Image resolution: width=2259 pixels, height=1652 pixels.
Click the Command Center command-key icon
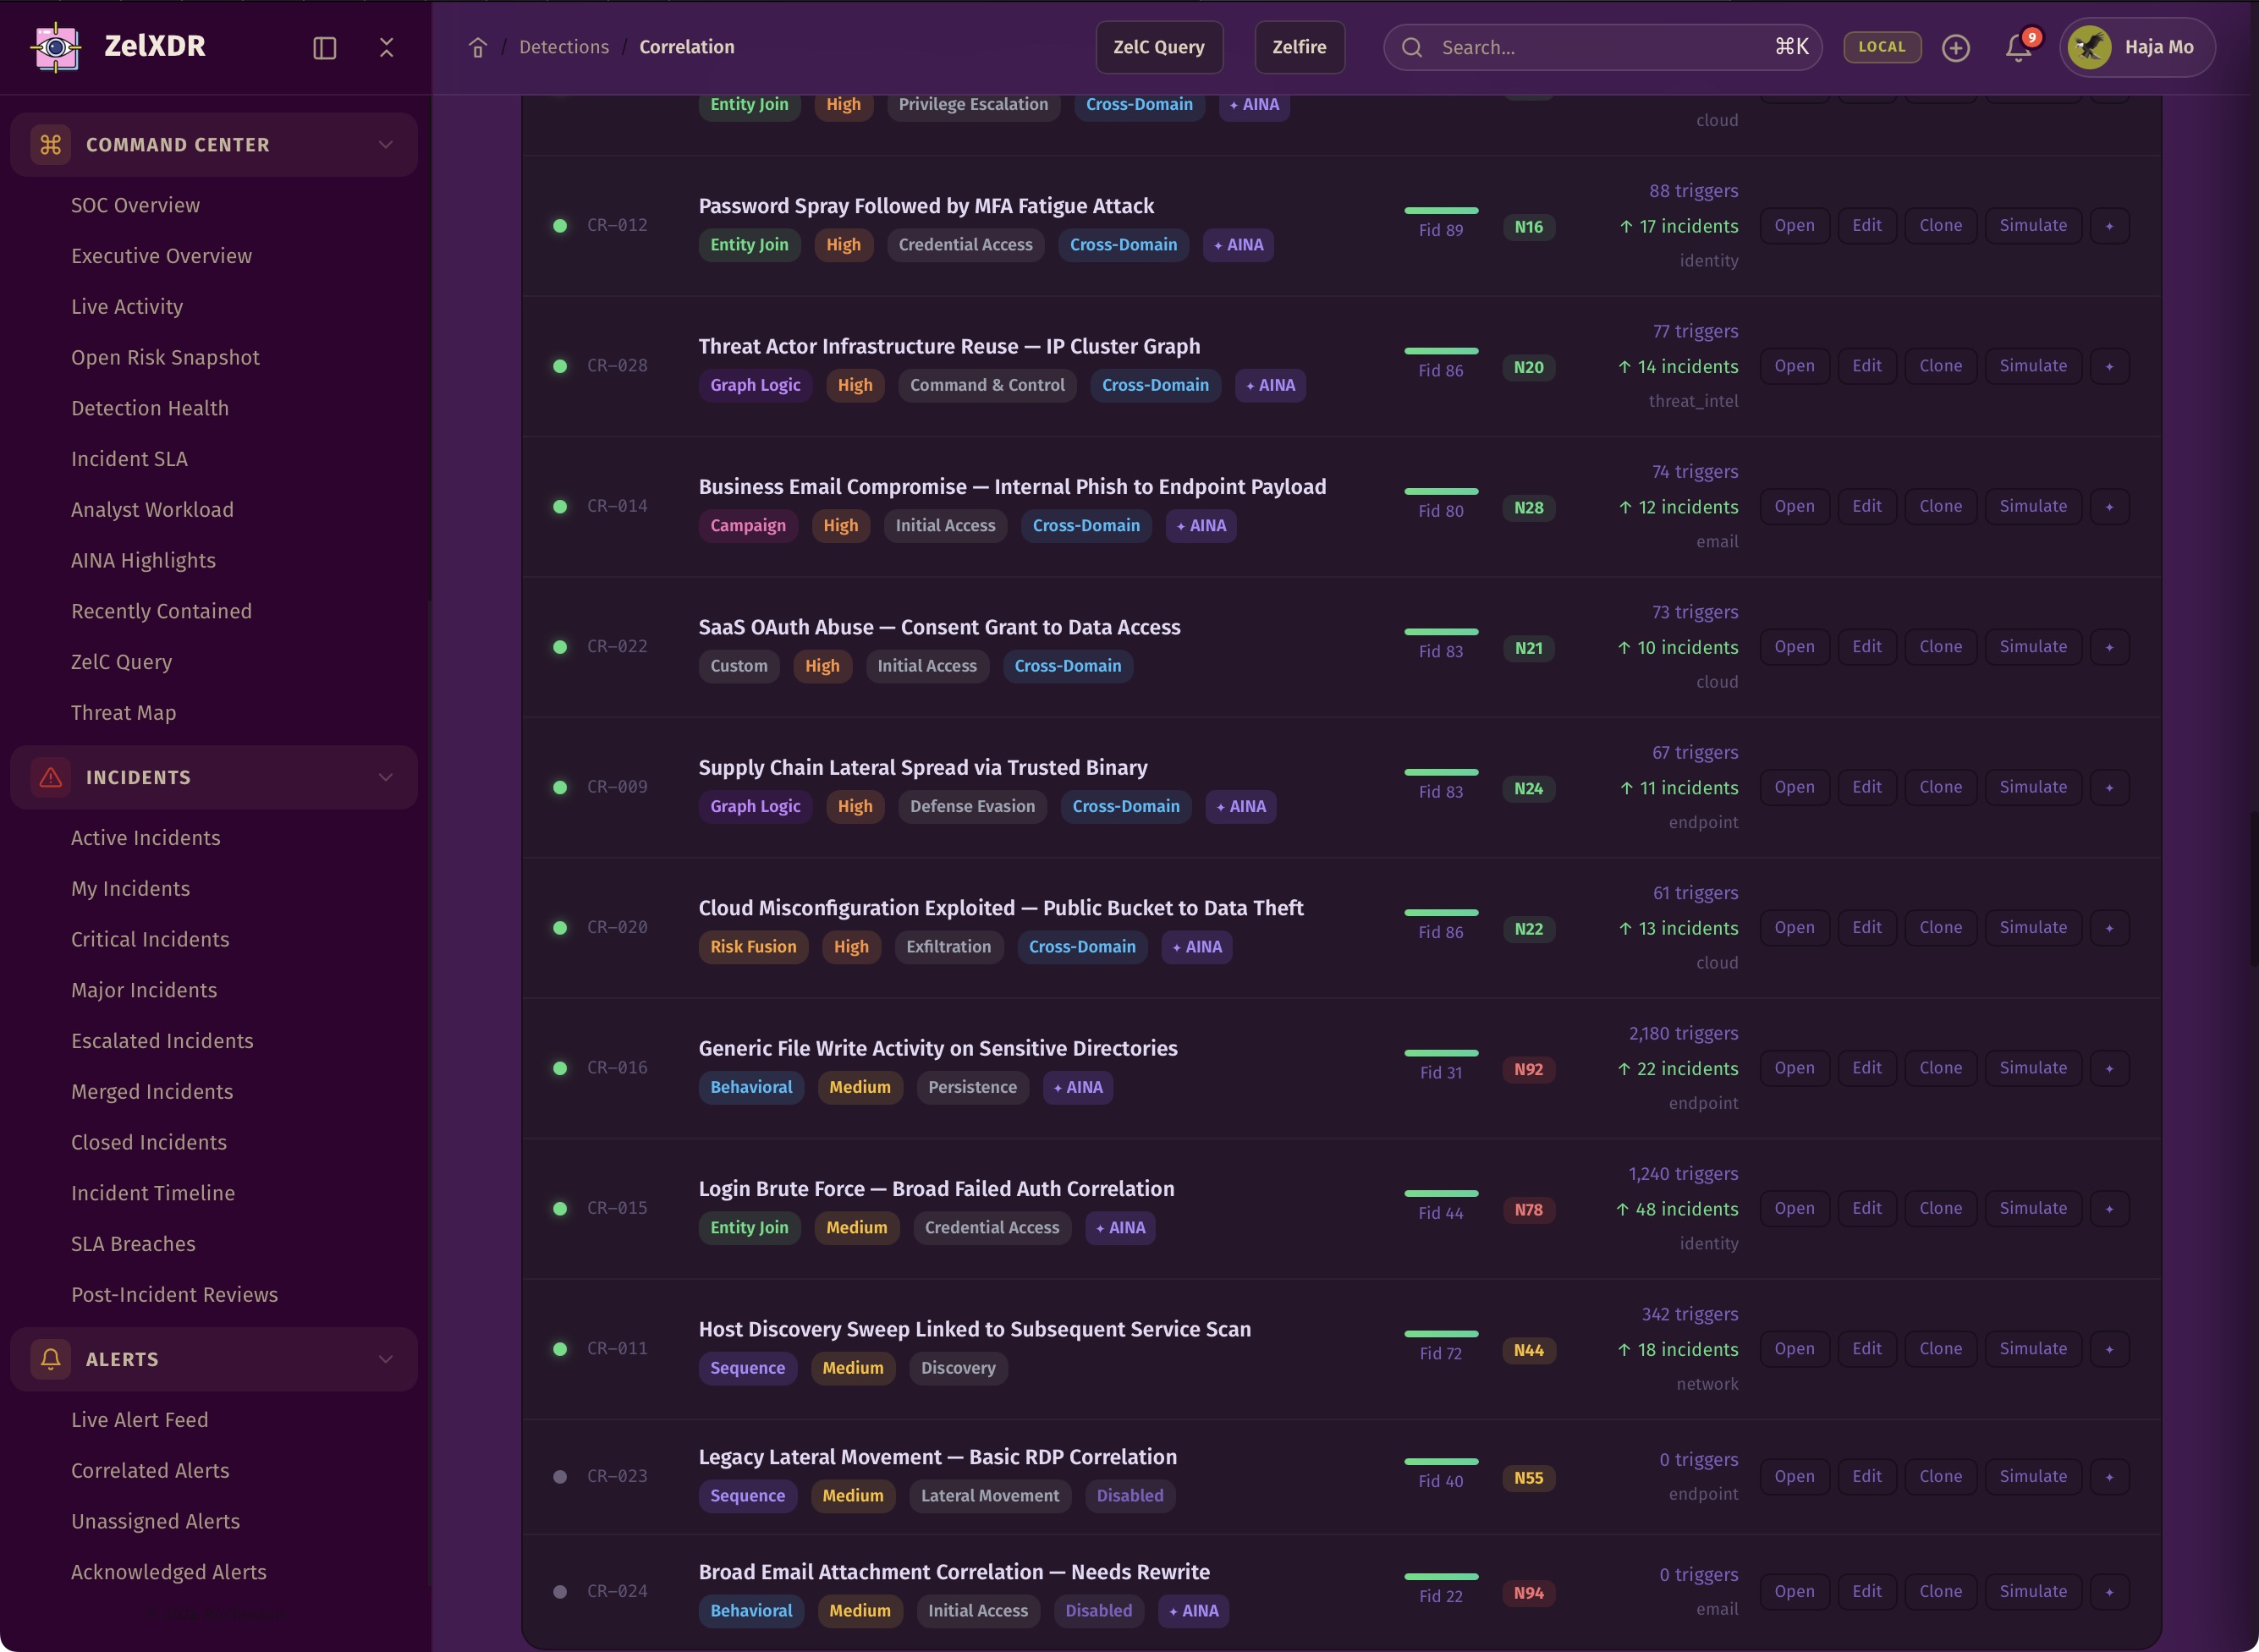click(x=51, y=145)
